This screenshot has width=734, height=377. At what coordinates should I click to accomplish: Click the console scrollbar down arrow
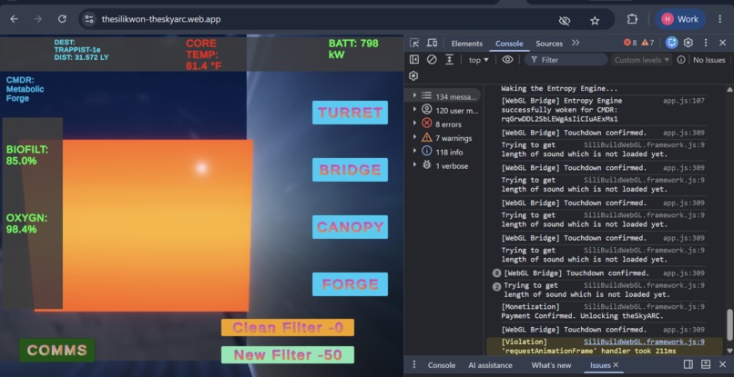click(x=729, y=351)
